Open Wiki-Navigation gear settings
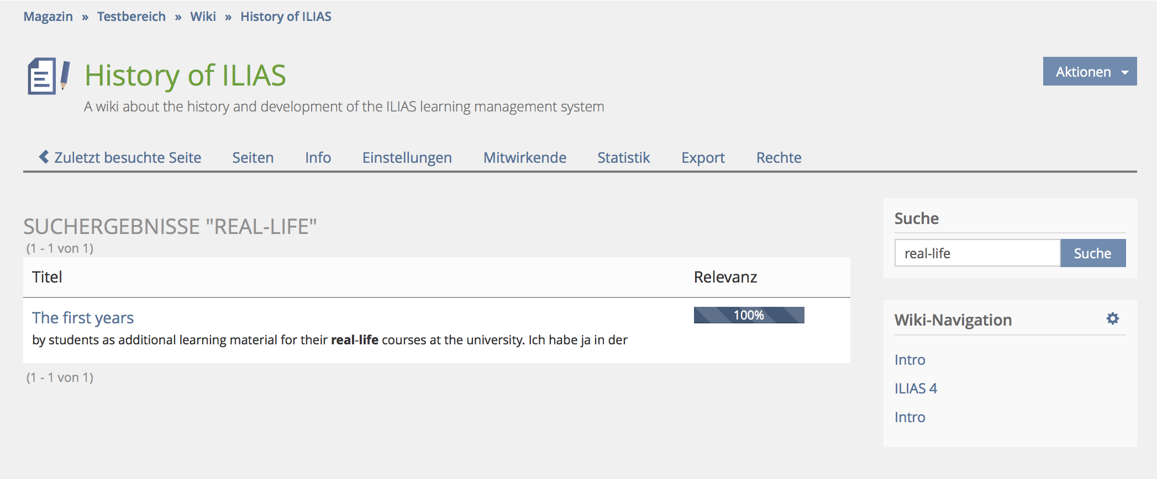Viewport: 1157px width, 479px height. [x=1112, y=318]
